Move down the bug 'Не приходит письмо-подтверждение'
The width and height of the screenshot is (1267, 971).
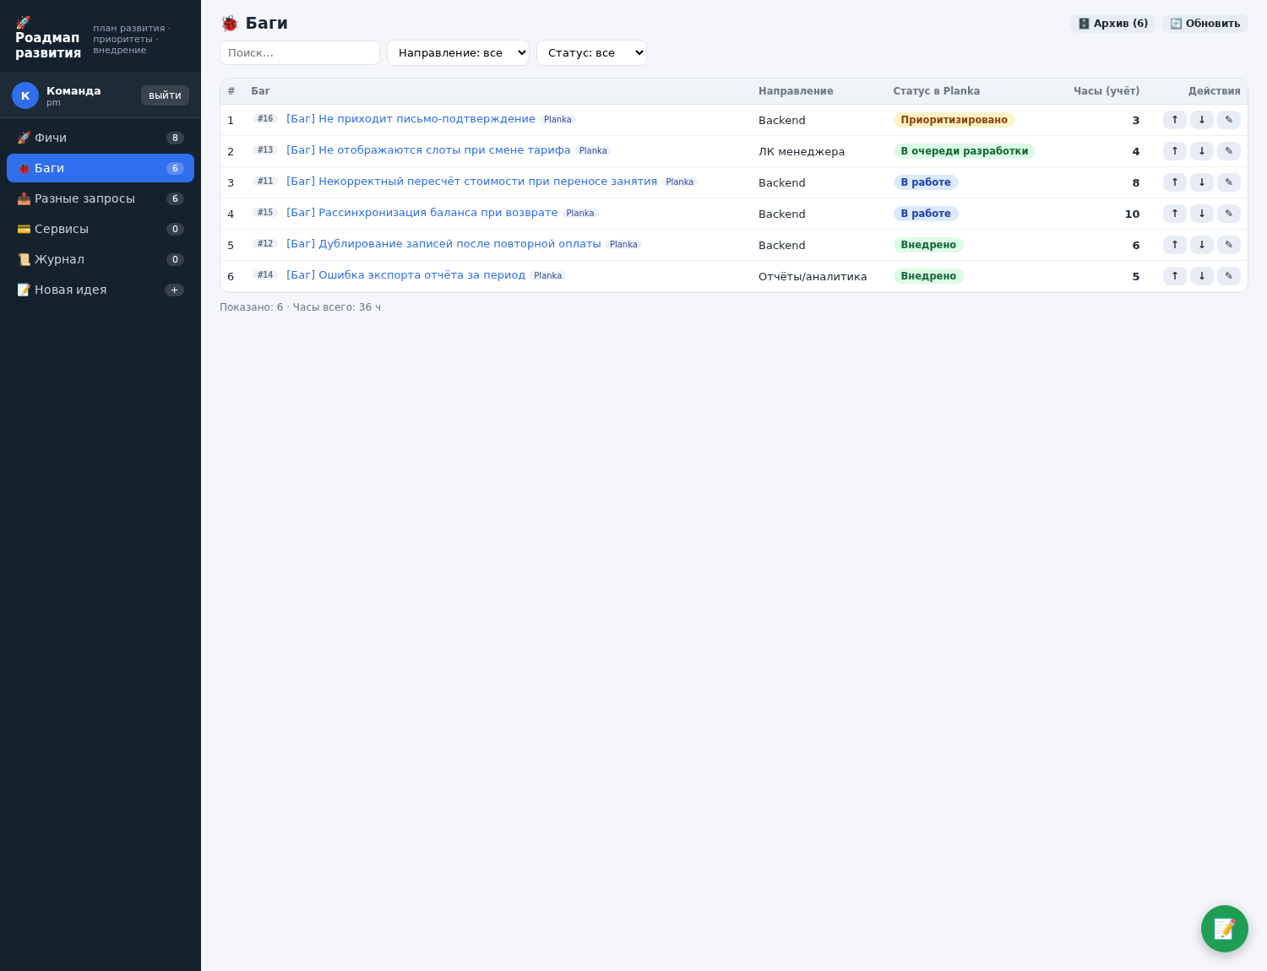point(1201,120)
